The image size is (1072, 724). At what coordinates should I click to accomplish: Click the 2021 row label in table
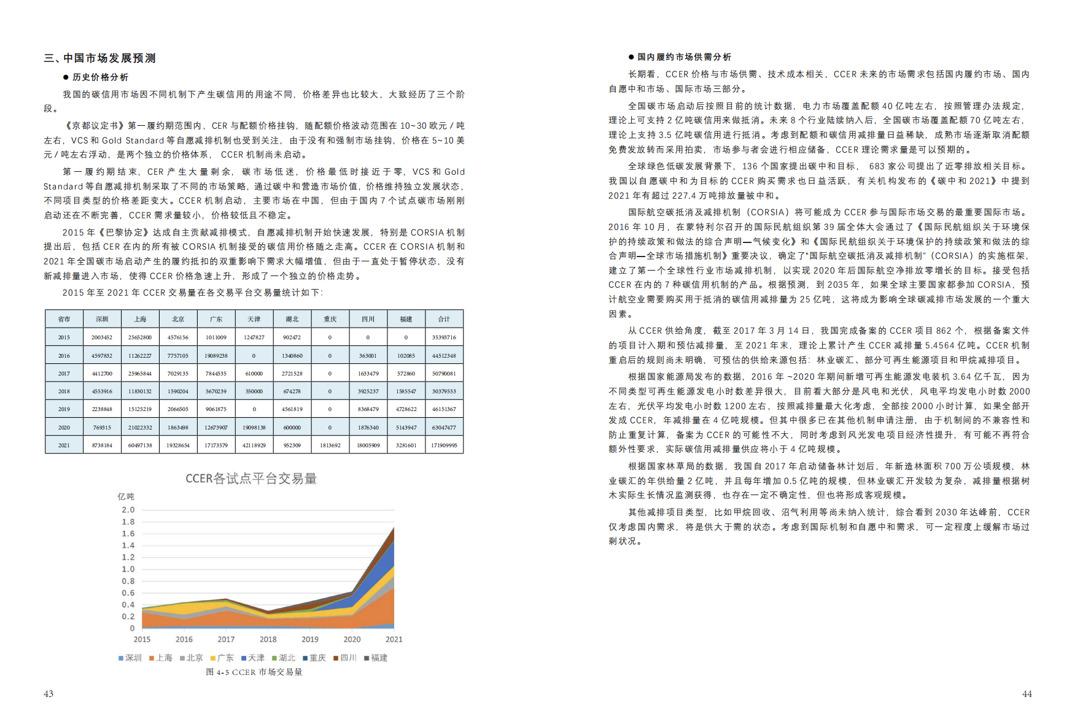click(x=64, y=445)
